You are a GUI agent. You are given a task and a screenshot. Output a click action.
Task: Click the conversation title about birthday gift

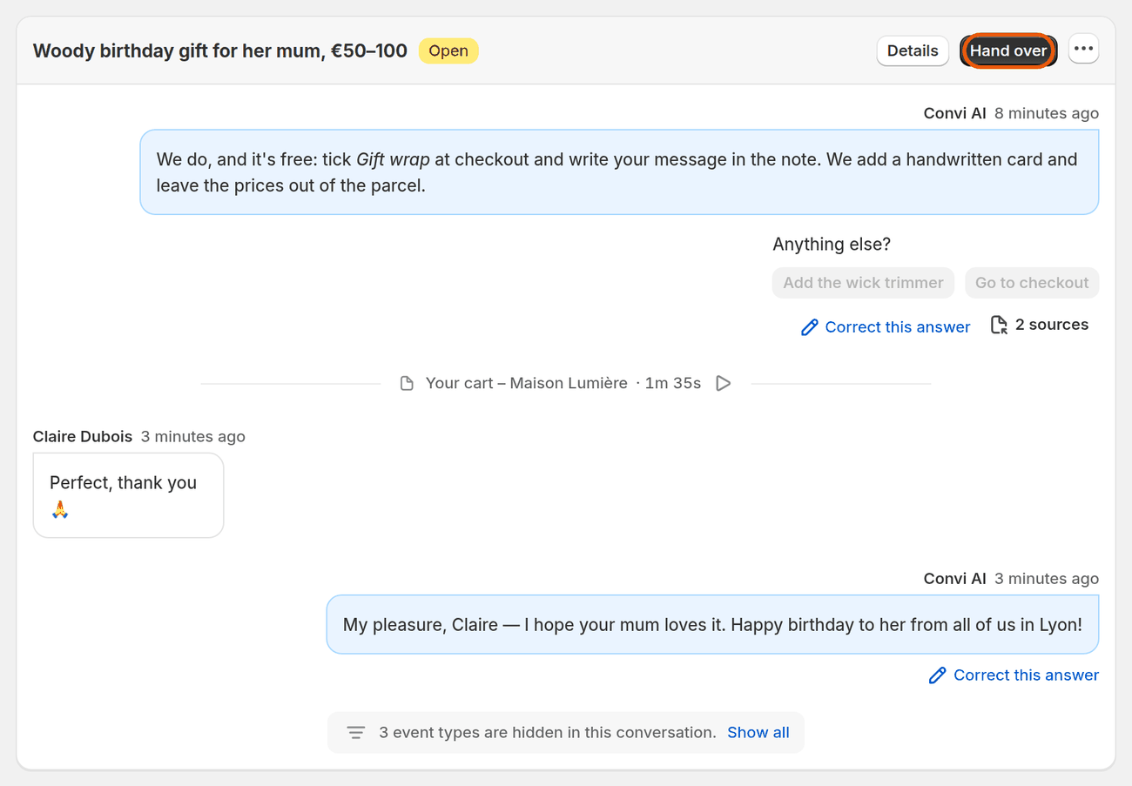(x=220, y=50)
